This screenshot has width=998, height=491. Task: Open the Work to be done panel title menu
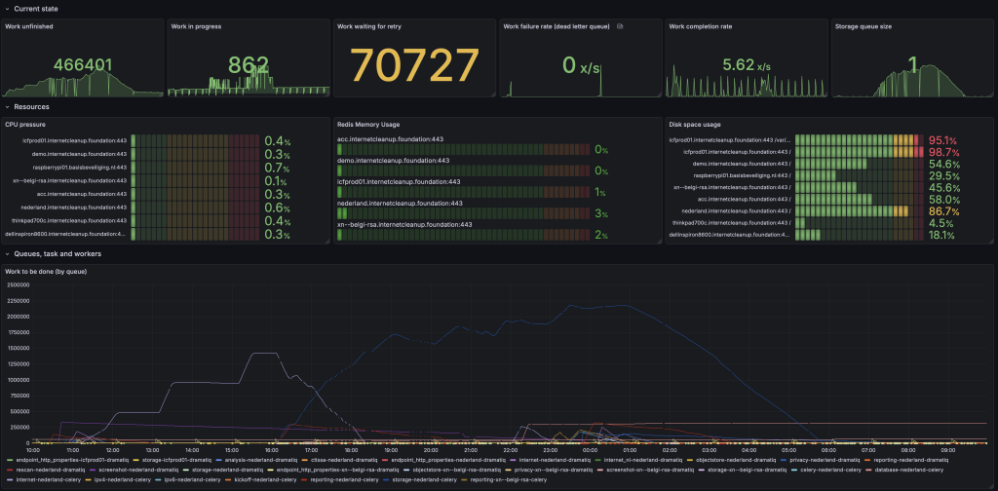(46, 272)
